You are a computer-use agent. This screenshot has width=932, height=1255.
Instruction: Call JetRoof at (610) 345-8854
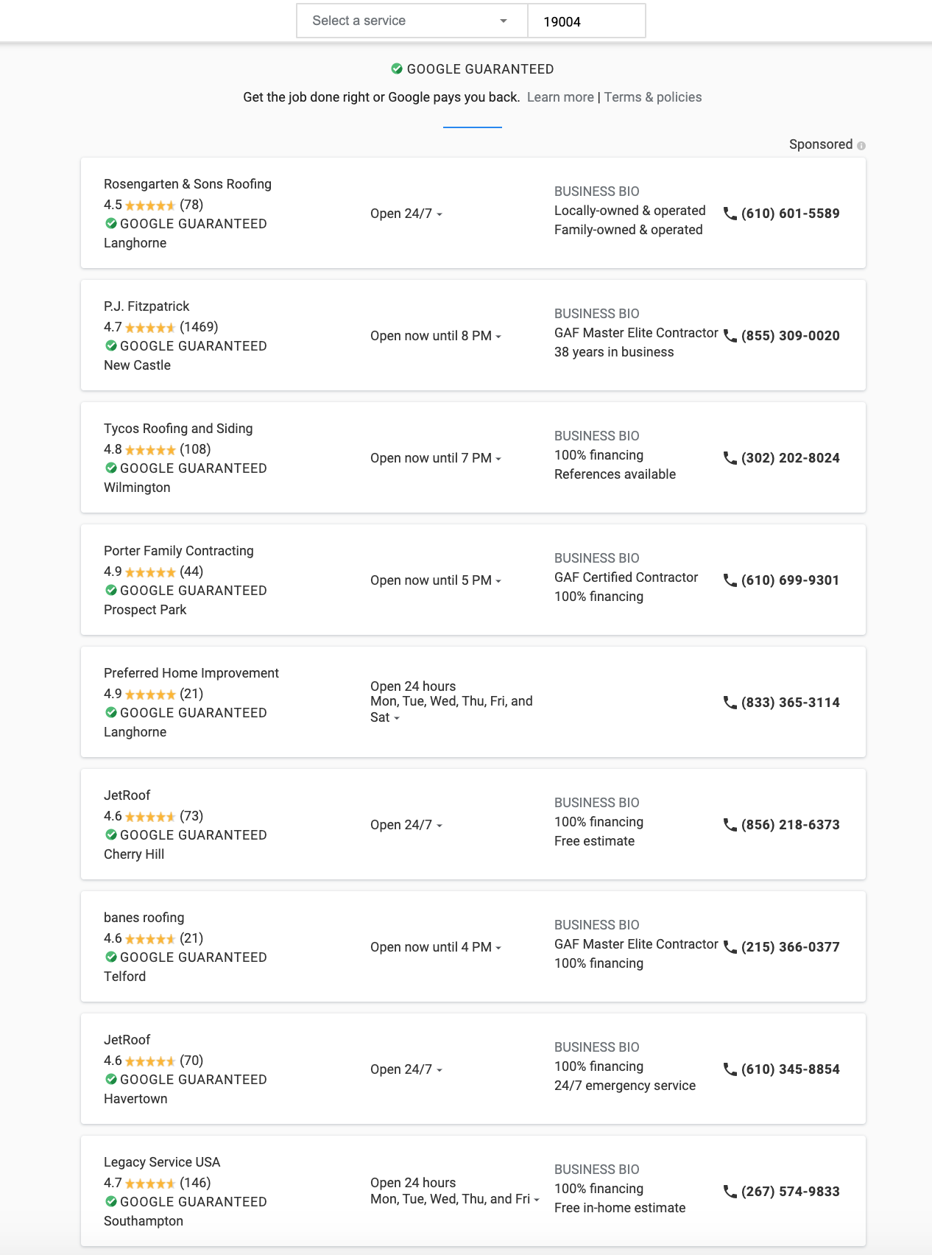point(790,1069)
